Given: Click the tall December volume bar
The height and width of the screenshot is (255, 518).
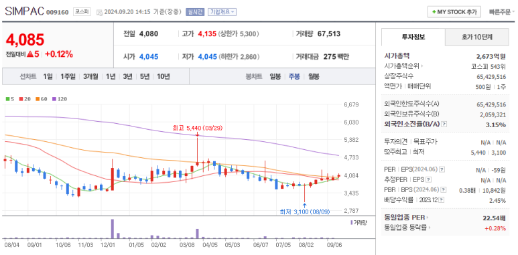Looking at the screenshot, I should pyautogui.click(x=113, y=229).
